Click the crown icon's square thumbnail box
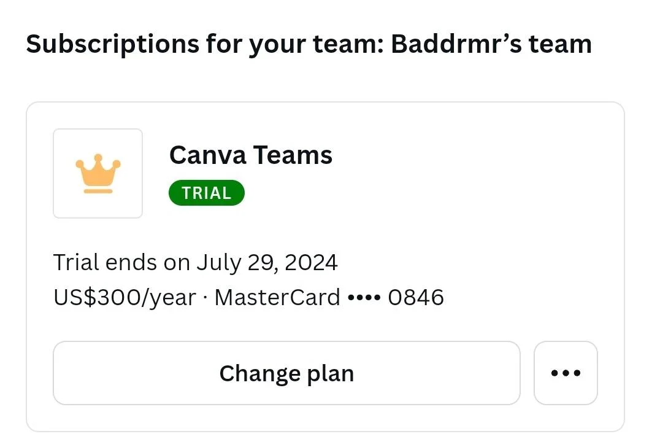 [x=98, y=174]
